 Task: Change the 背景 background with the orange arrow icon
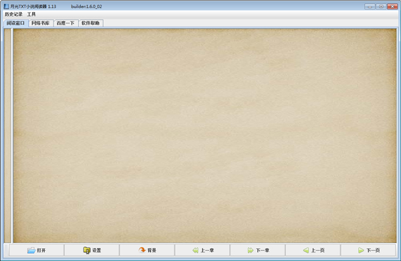[x=147, y=250]
